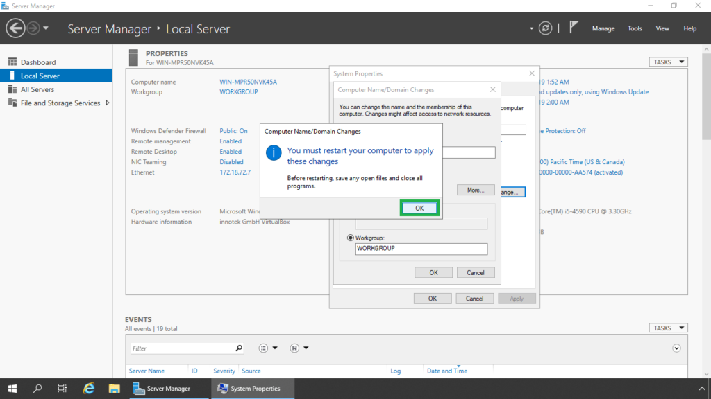The width and height of the screenshot is (711, 399).
Task: Click Cancel in Computer Name/Domain Changes dialog
Action: [x=475, y=272]
